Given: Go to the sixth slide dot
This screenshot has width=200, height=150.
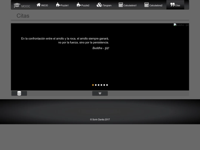Looking at the screenshot, I should [107, 85].
